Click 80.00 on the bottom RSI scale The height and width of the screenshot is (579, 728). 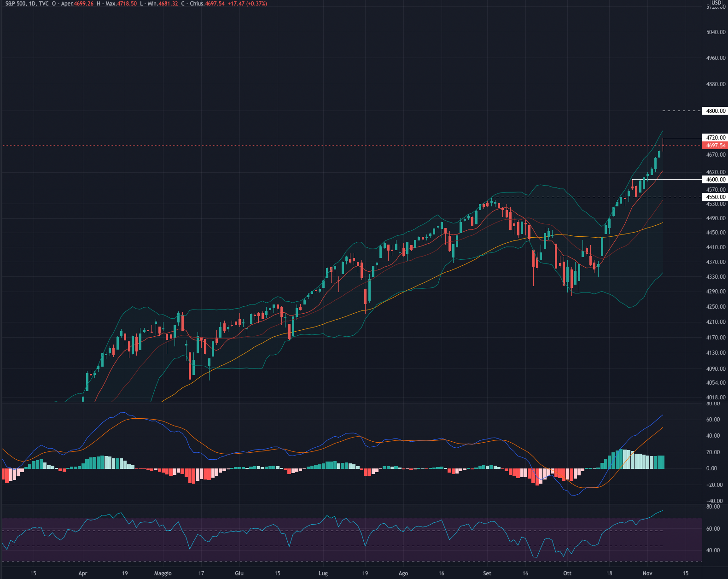click(713, 507)
